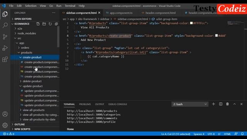The width and height of the screenshot is (247, 139).
Task: Open the Run and Debug view icon
Action: (5, 48)
